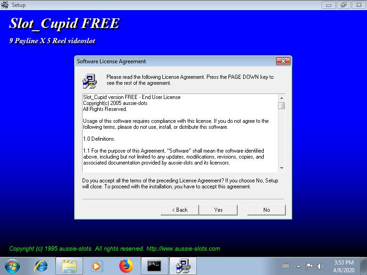The width and height of the screenshot is (367, 275).
Task: Open the Windows Start menu
Action: click(x=12, y=266)
